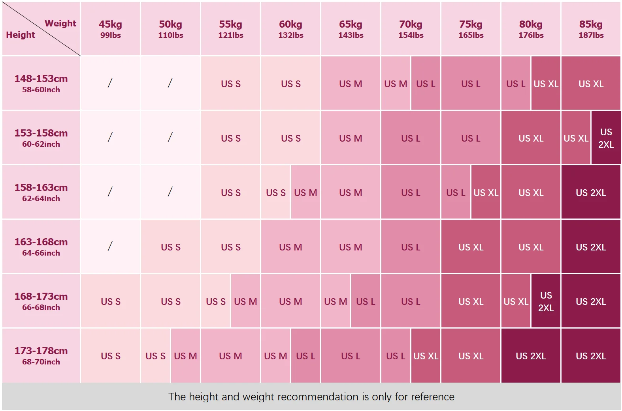Choose US XL for 148-153cm at 80kg
The image size is (622, 411).
546,84
